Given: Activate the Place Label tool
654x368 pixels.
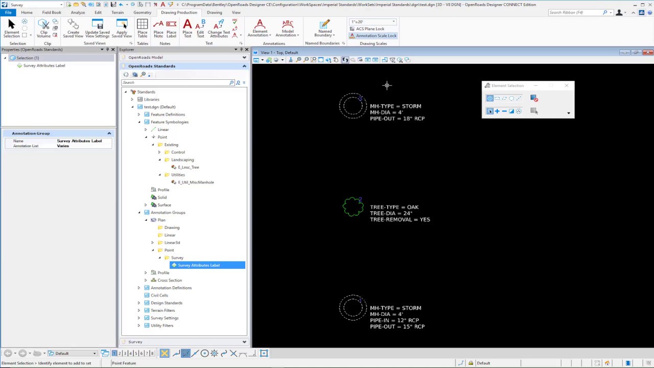Looking at the screenshot, I should [x=171, y=29].
